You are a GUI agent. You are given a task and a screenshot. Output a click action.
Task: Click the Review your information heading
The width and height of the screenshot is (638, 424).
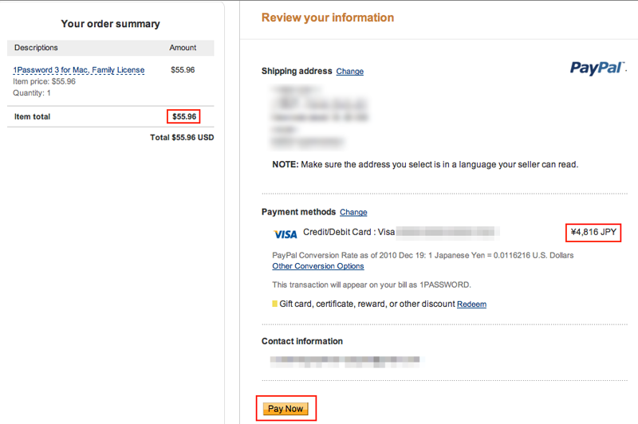(328, 18)
